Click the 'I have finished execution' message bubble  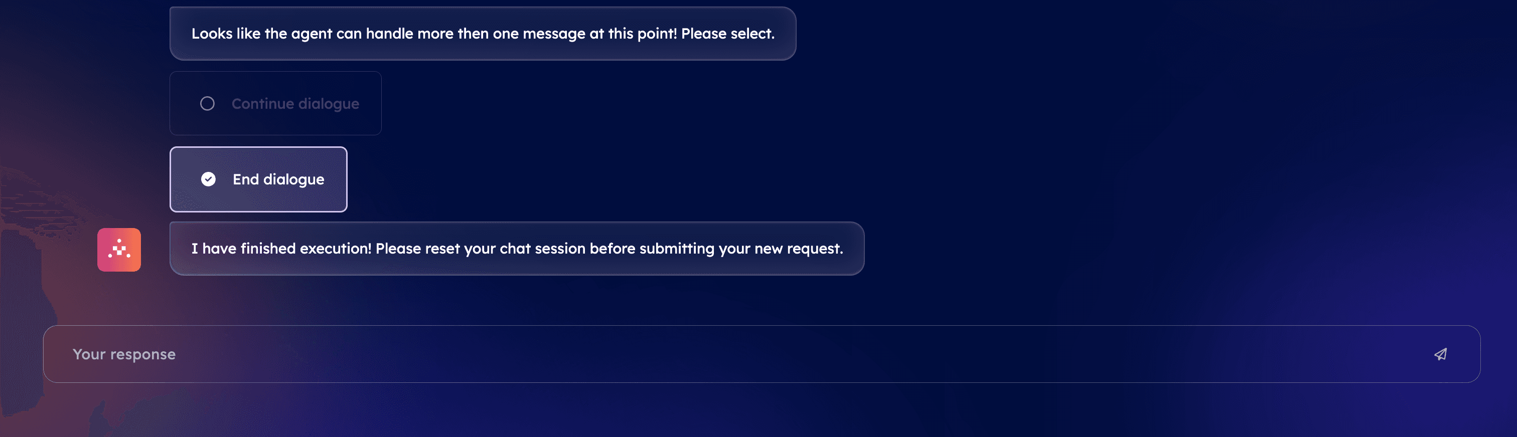pyautogui.click(x=517, y=249)
